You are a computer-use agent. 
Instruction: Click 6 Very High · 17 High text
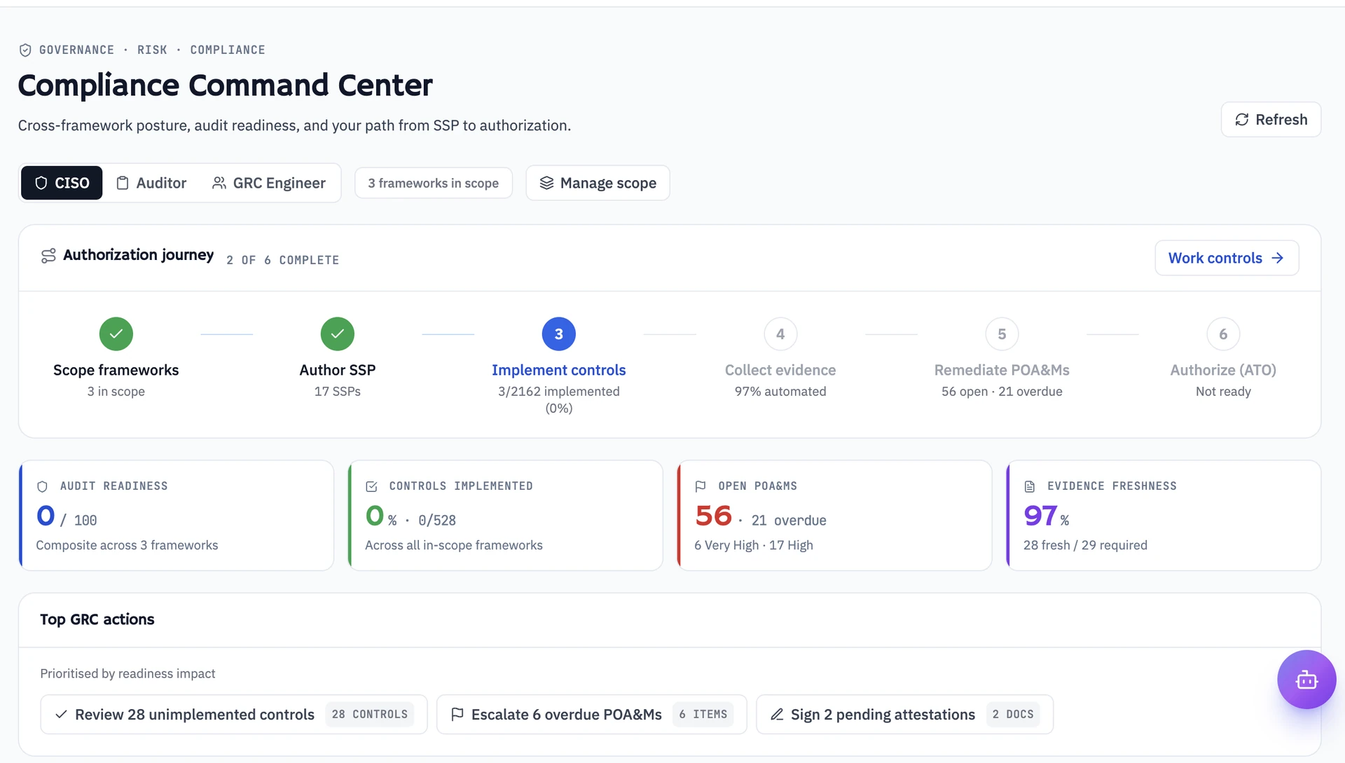[x=754, y=545]
